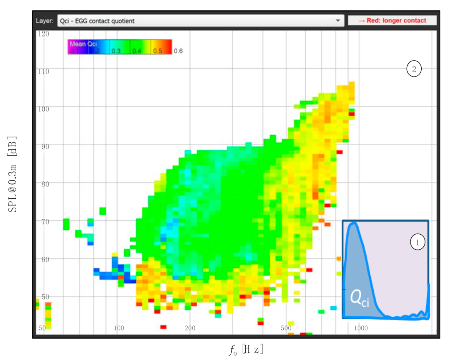Click the circled number 1 marker

418,243
